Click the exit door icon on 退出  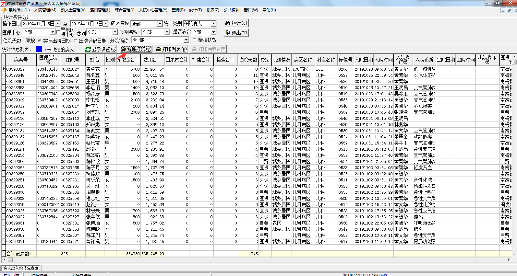point(228,33)
